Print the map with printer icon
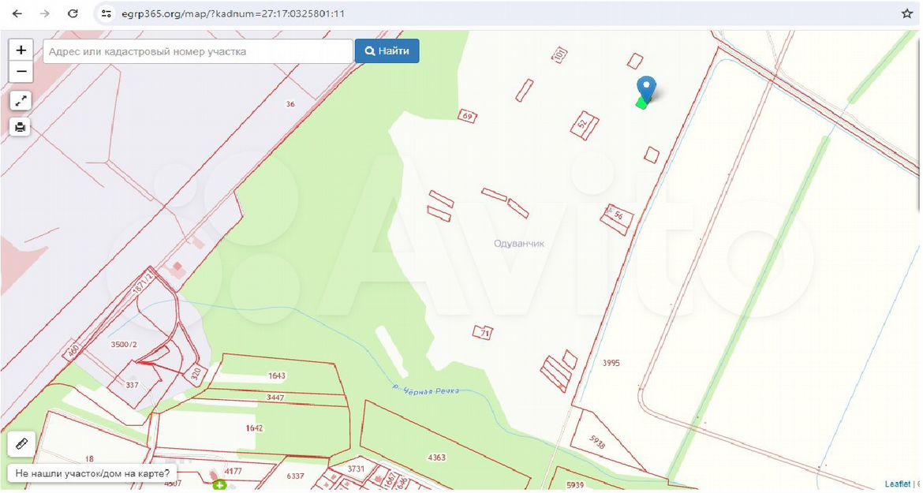Image resolution: width=923 pixels, height=493 pixels. point(21,126)
